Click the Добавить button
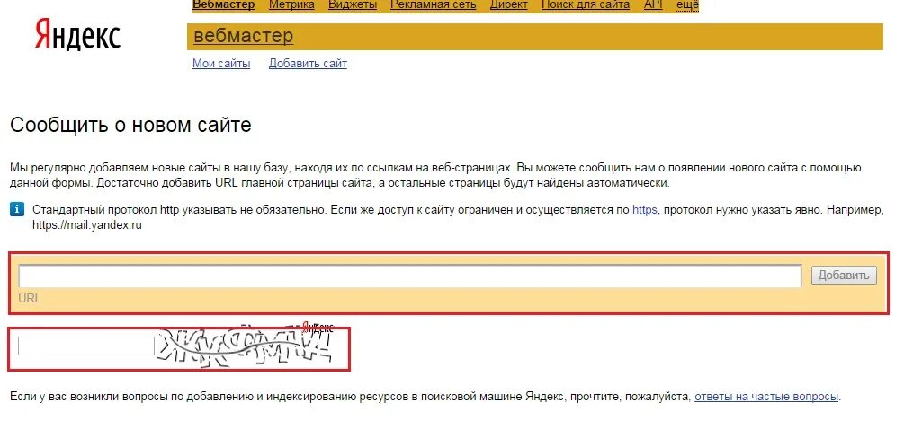This screenshot has width=913, height=429. pos(844,276)
